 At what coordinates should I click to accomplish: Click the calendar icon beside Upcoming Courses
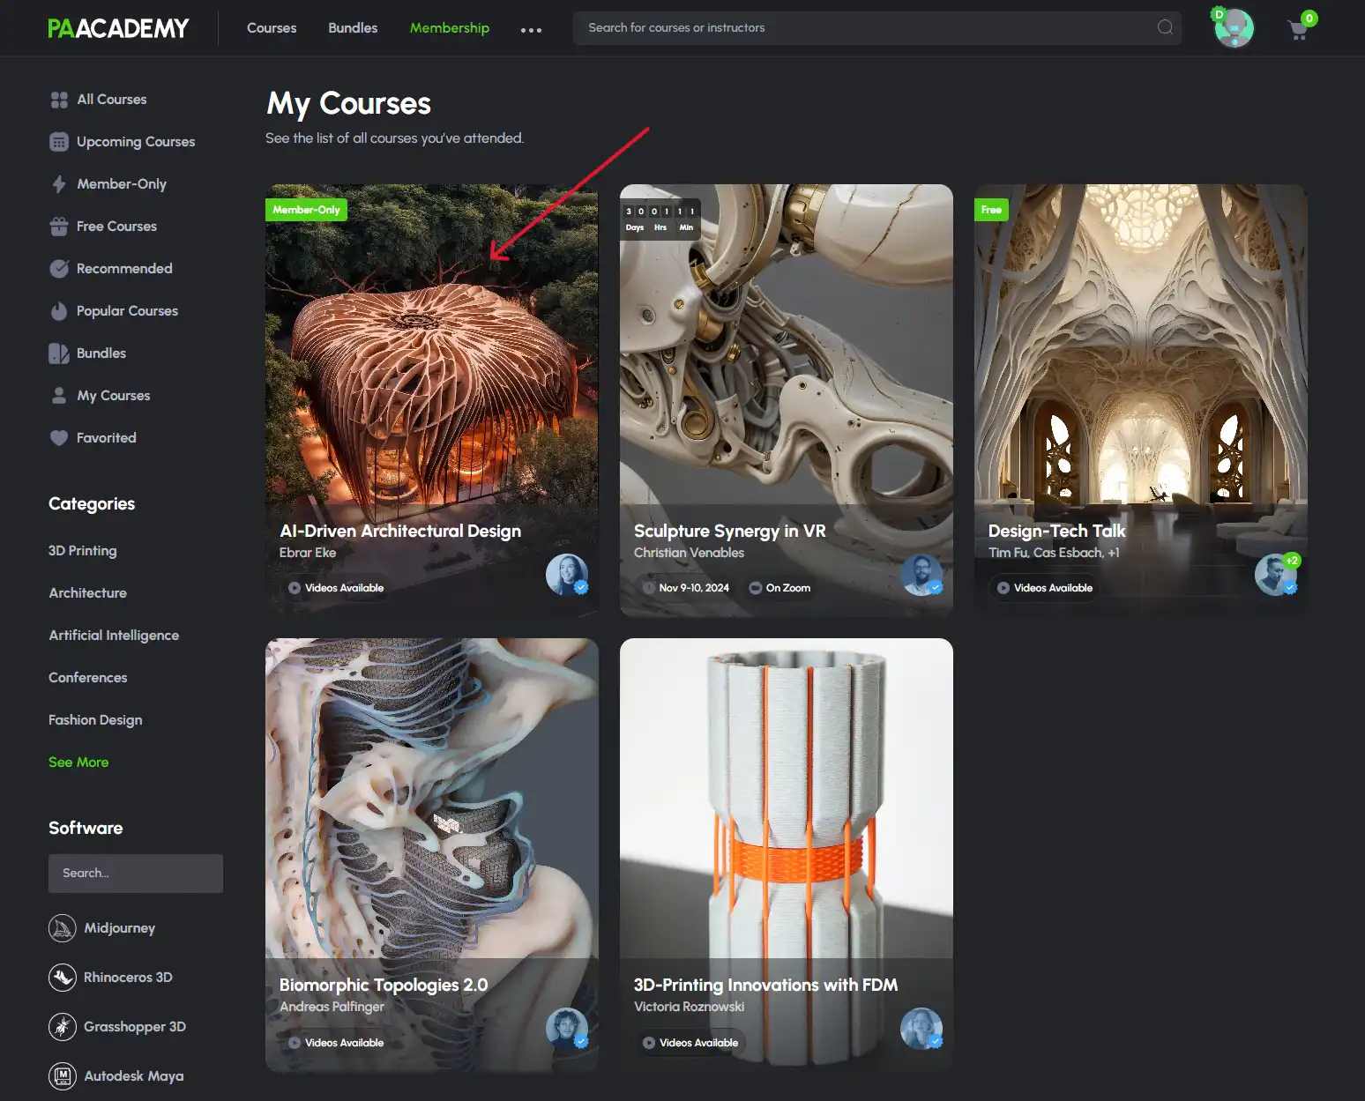(x=58, y=141)
